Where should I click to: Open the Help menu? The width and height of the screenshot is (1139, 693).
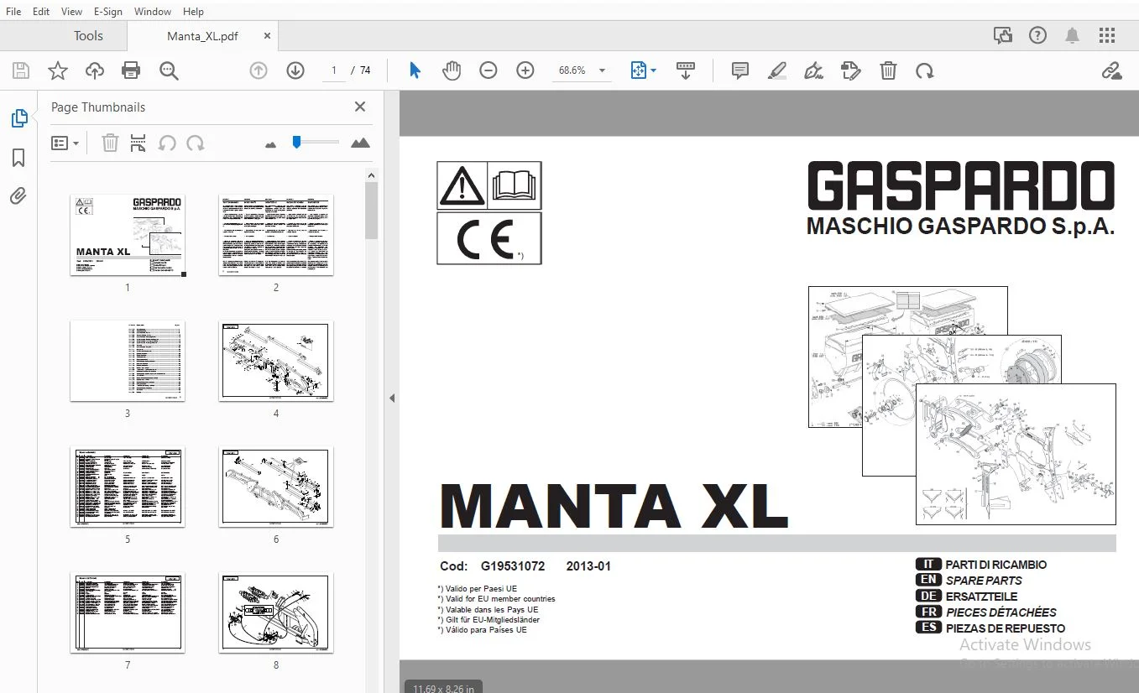click(x=193, y=12)
